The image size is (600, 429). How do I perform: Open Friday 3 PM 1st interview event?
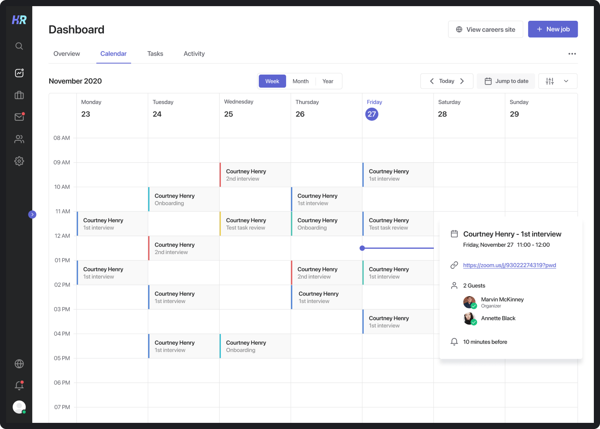pos(398,322)
